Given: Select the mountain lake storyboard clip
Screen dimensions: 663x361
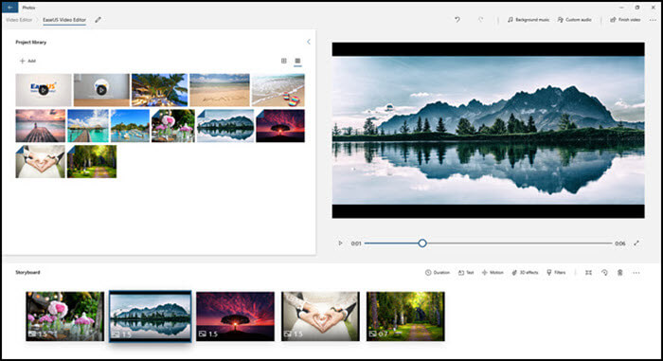Looking at the screenshot, I should 150,316.
